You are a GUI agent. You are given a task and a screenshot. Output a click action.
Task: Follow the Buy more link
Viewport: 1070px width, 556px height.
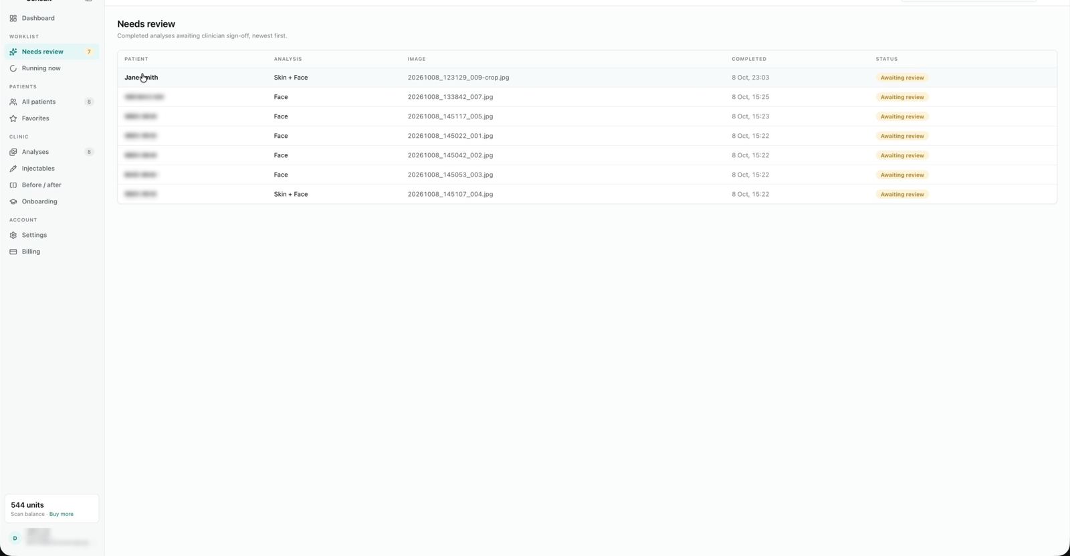(x=62, y=514)
